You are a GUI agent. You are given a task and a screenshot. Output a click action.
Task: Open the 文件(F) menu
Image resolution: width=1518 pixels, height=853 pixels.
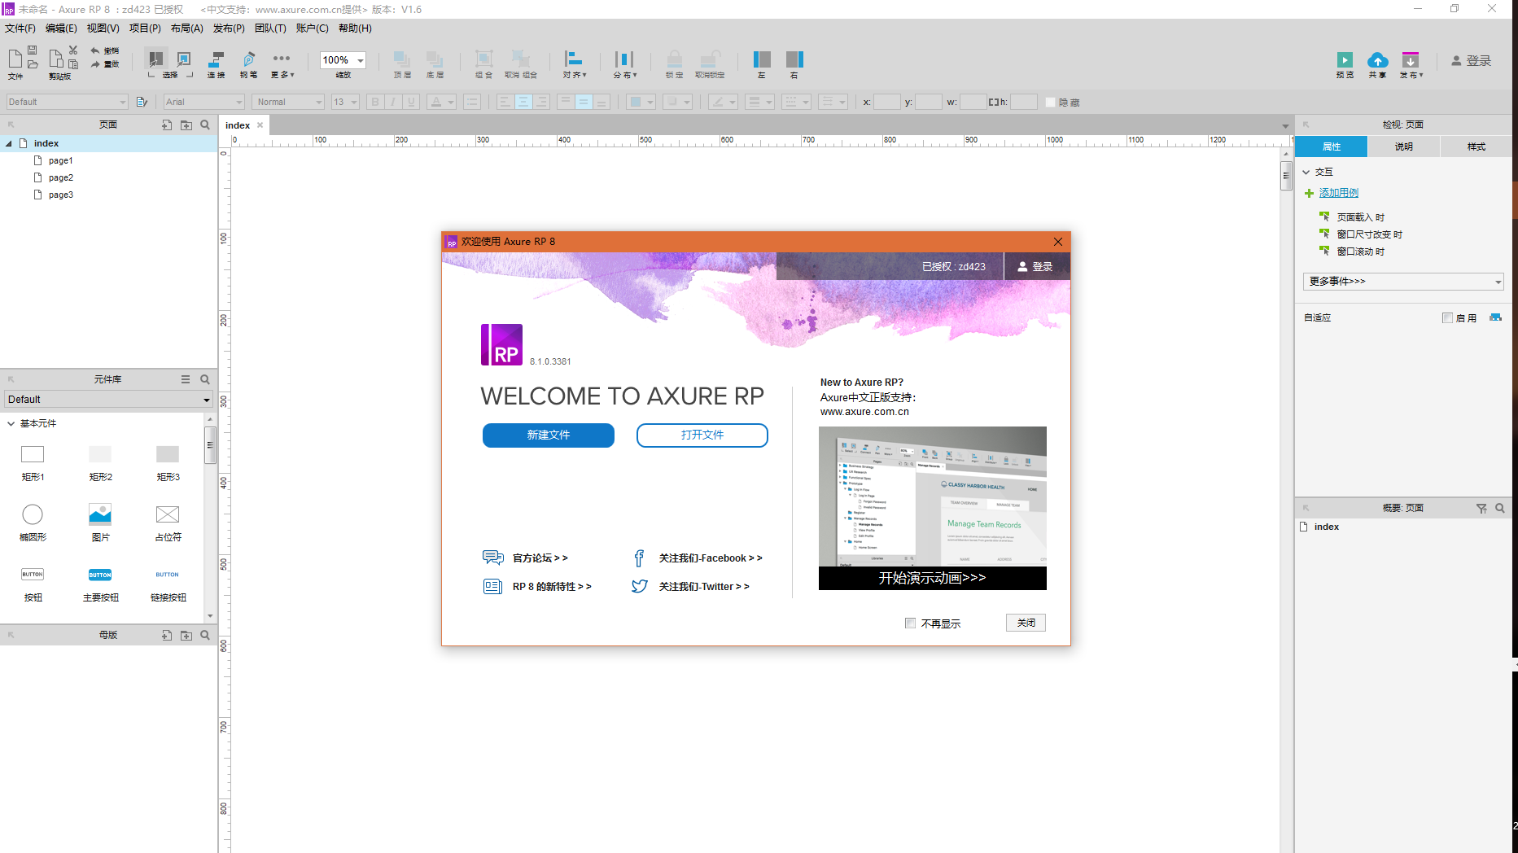tap(20, 28)
